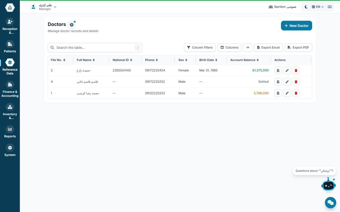Open the Finance & Accounting section
This screenshot has height=212, width=340.
10,89
